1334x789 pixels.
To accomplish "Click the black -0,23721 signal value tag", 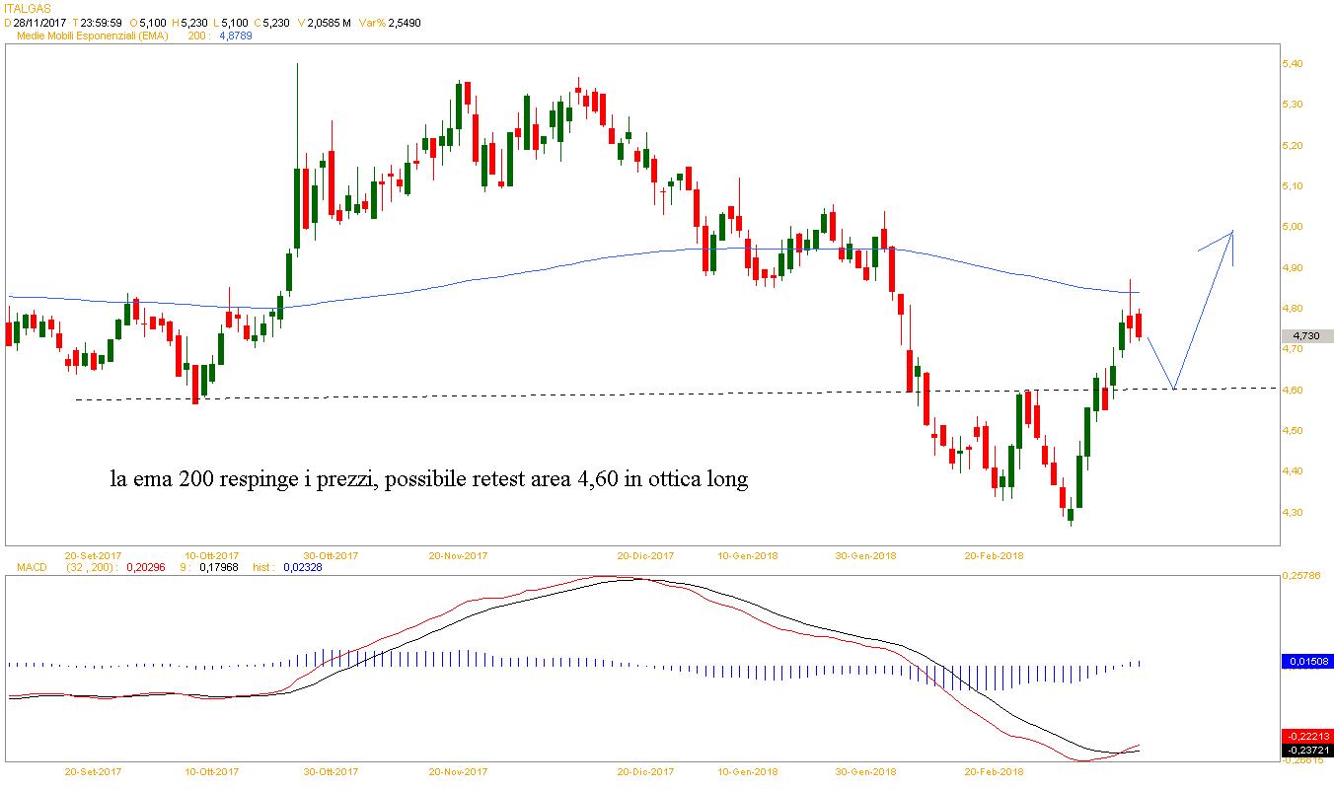I will pos(1307,749).
